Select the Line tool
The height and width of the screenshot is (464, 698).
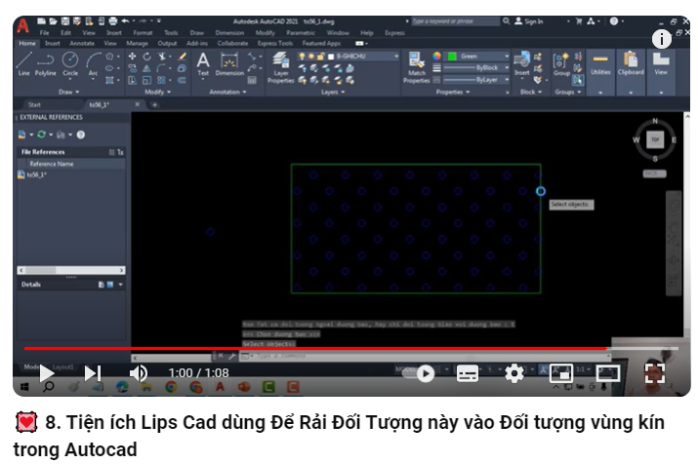pyautogui.click(x=24, y=64)
